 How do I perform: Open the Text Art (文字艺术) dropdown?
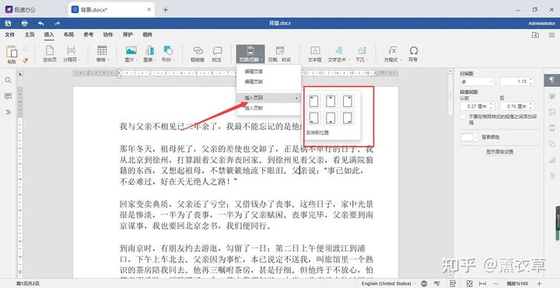pos(339,54)
